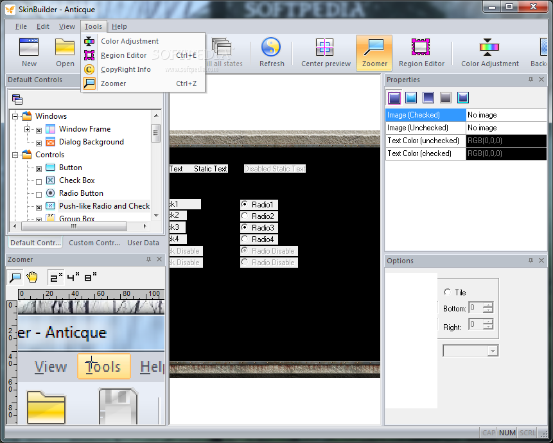553x443 pixels.
Task: Select the third dark-blue state icon in Properties
Action: (x=428, y=98)
